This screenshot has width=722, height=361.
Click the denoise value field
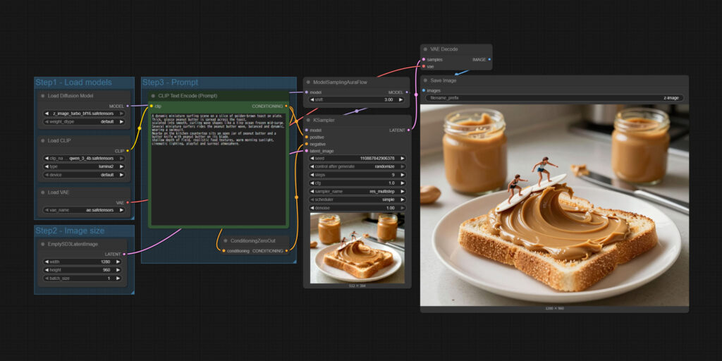pyautogui.click(x=356, y=208)
